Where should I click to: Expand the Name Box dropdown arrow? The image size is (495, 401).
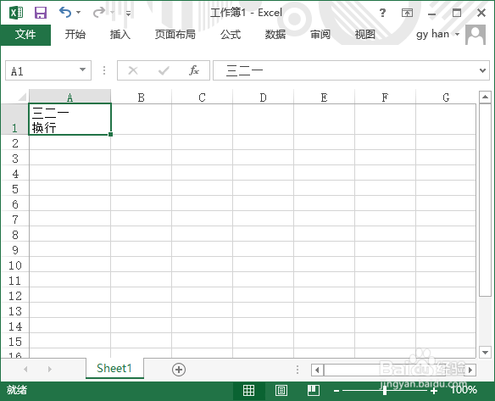[x=83, y=70]
